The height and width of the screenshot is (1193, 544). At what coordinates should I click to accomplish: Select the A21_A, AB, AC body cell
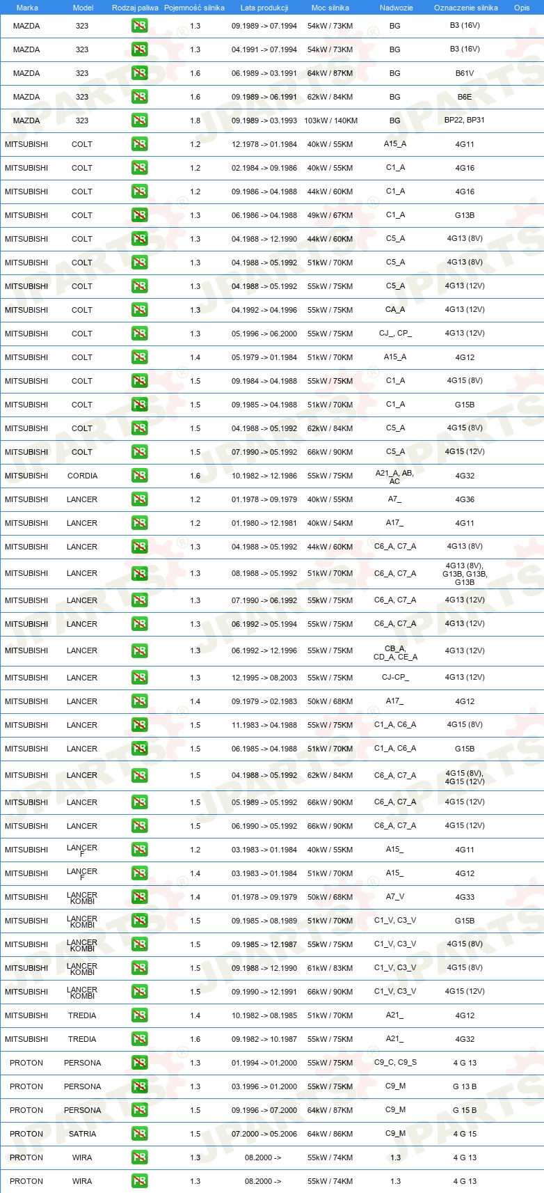[395, 477]
